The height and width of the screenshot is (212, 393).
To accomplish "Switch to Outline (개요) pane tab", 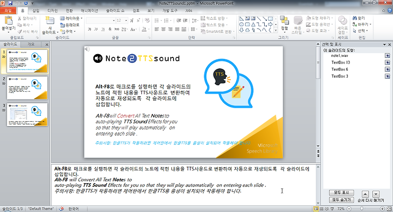I will coord(31,44).
